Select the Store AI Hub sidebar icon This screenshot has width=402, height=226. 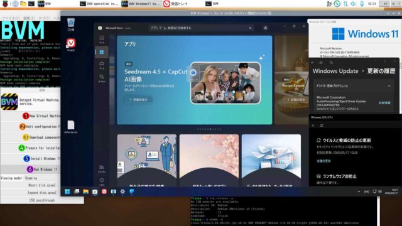point(102,78)
